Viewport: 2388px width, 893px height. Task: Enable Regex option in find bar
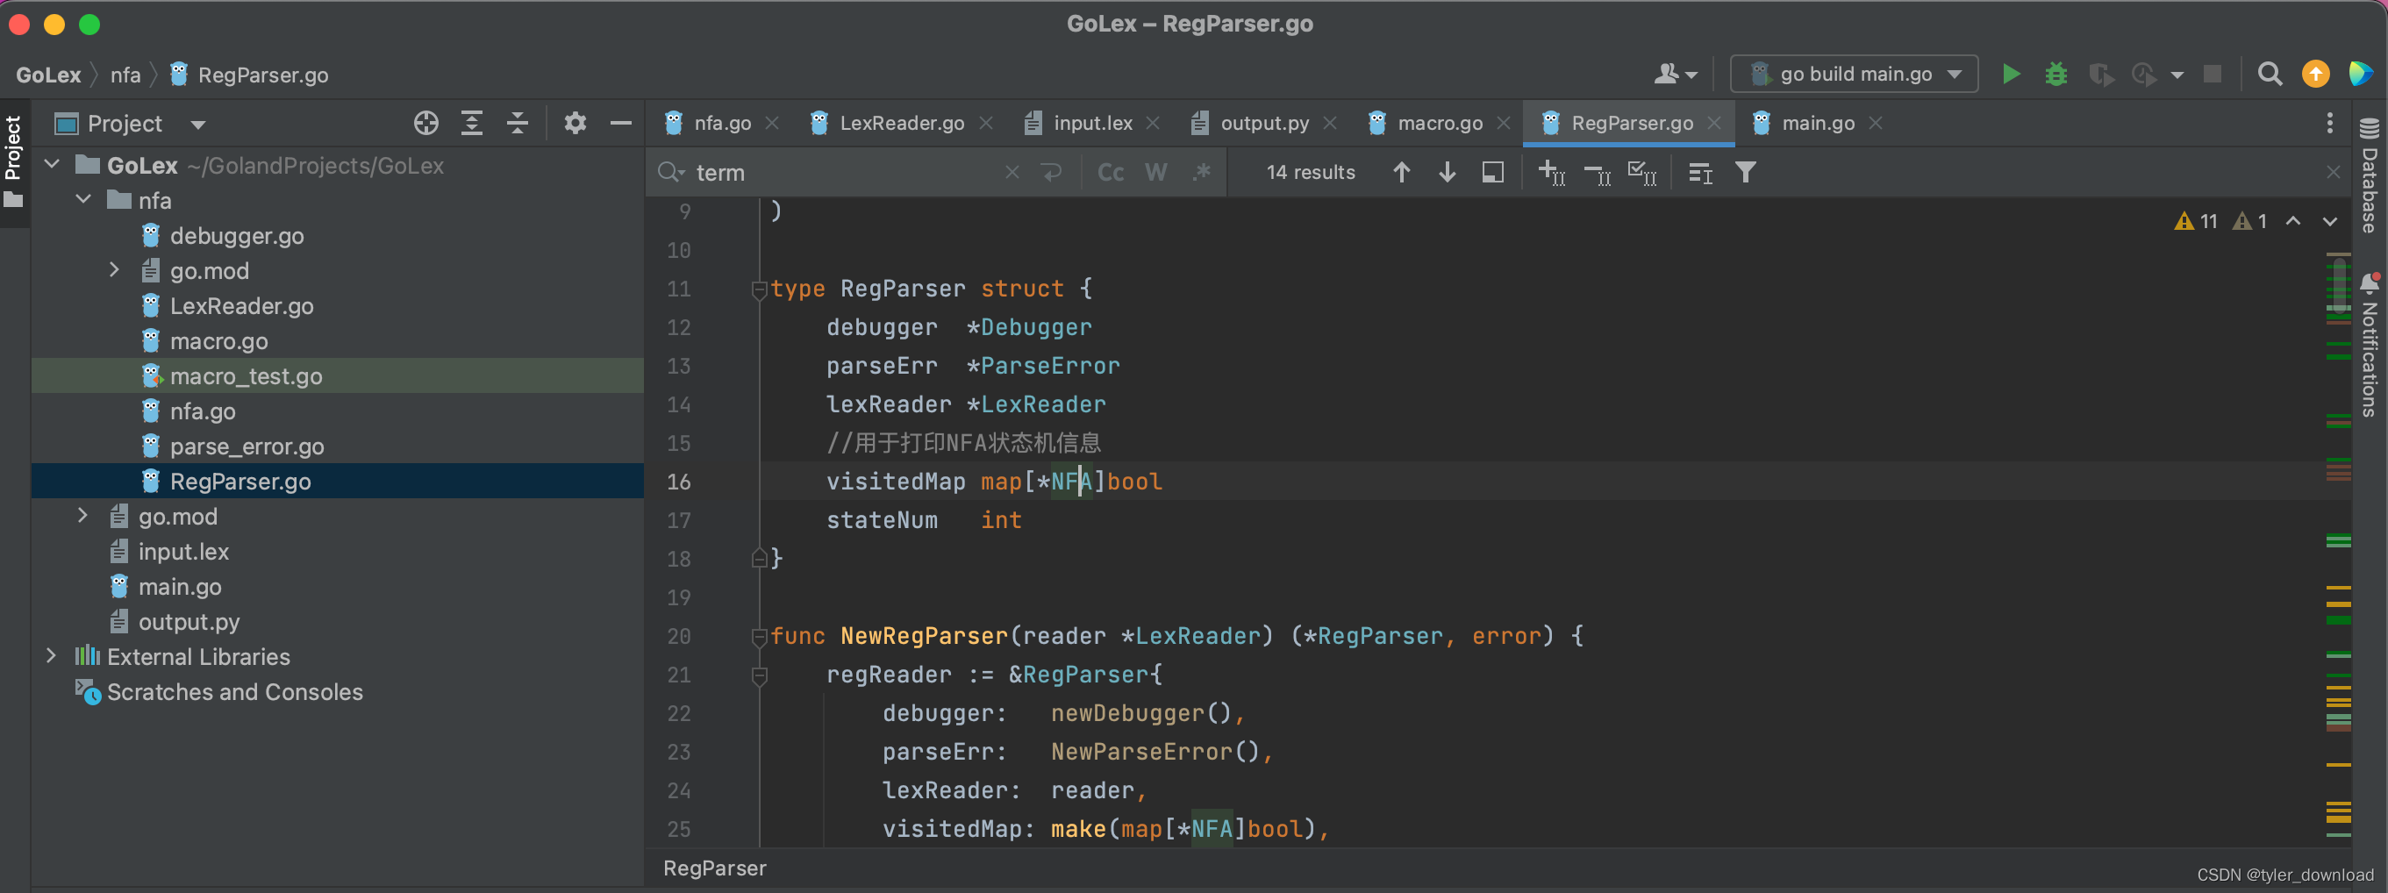pos(1201,173)
